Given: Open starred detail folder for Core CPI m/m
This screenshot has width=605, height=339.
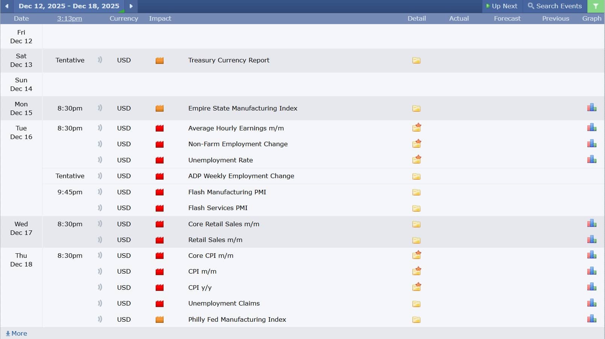Looking at the screenshot, I should pyautogui.click(x=416, y=256).
